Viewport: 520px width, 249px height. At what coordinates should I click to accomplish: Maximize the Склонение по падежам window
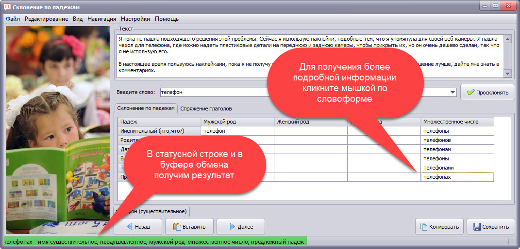click(x=496, y=5)
